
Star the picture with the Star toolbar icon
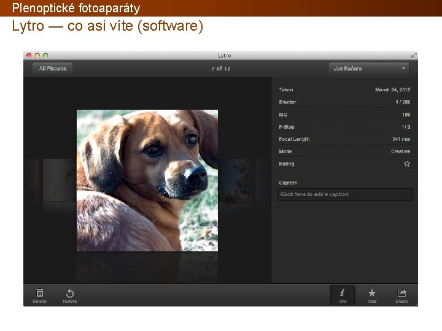coord(372,293)
